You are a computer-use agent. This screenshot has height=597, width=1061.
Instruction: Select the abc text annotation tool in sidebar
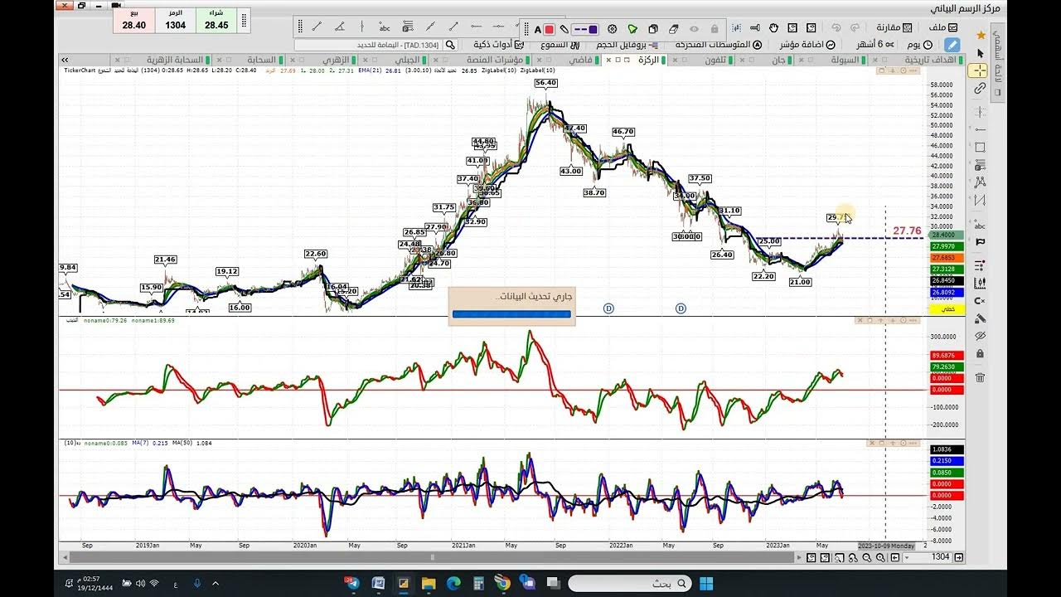pyautogui.click(x=980, y=225)
